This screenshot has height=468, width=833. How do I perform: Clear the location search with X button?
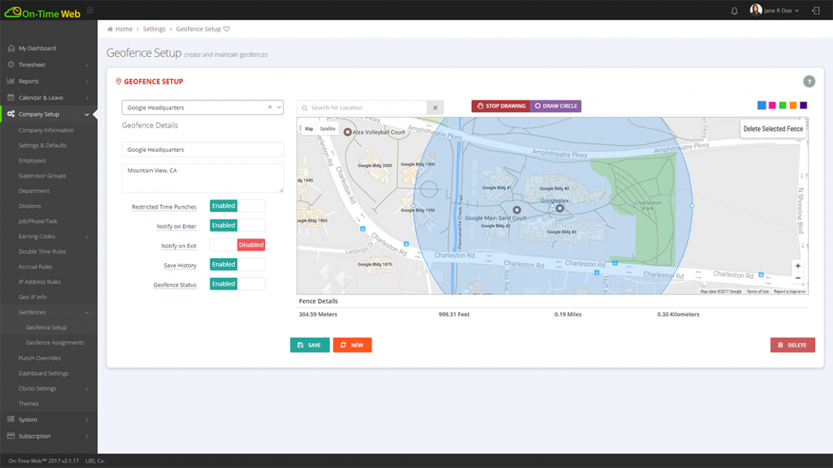tap(435, 107)
